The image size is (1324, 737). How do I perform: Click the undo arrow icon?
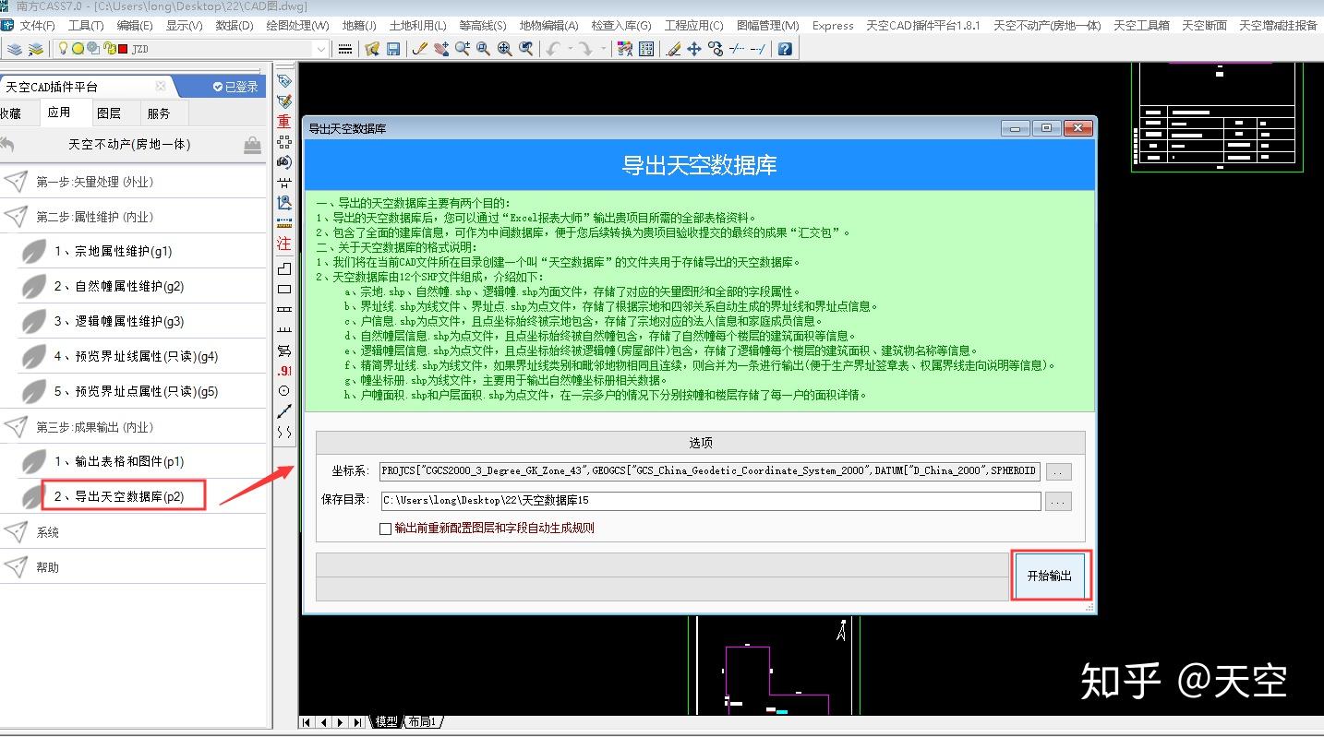click(553, 49)
